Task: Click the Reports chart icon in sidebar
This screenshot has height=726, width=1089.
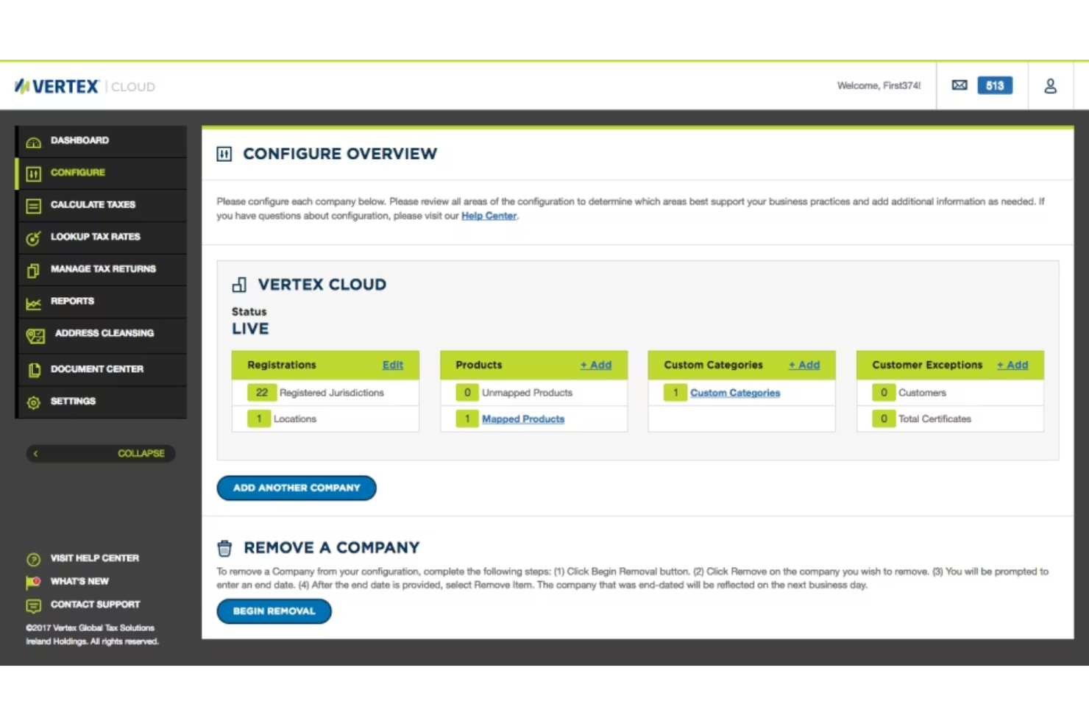Action: (33, 303)
